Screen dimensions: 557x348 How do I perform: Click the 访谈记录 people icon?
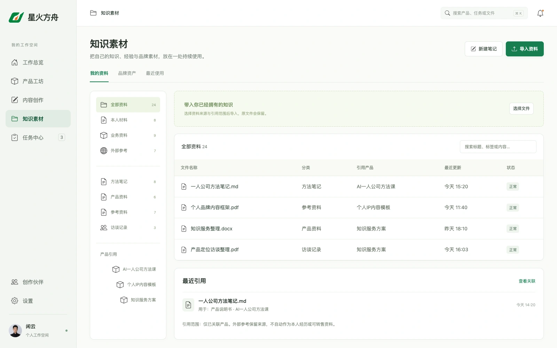(x=104, y=228)
